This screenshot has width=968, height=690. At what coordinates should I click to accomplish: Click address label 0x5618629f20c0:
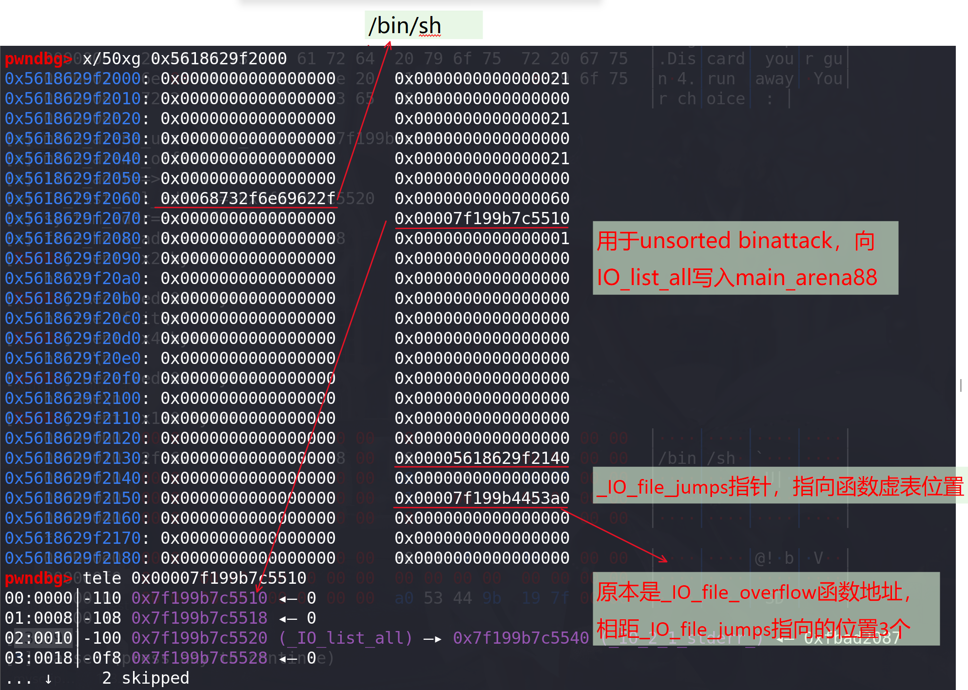pos(77,318)
